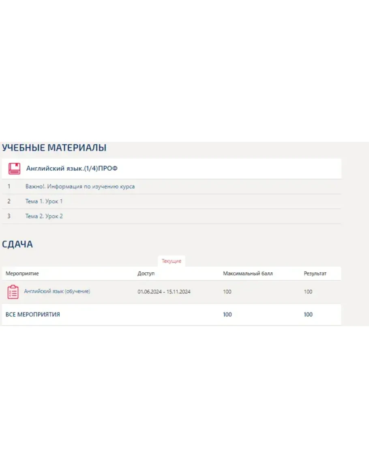369x468 pixels.
Task: Click the pink book icon beside course title
Action: [14, 169]
